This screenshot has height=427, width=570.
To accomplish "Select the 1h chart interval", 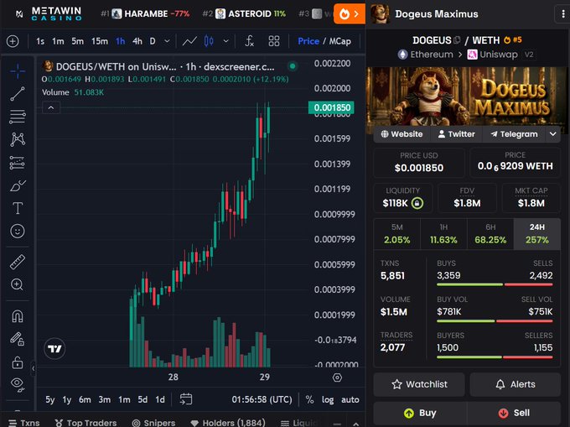I will coord(121,41).
